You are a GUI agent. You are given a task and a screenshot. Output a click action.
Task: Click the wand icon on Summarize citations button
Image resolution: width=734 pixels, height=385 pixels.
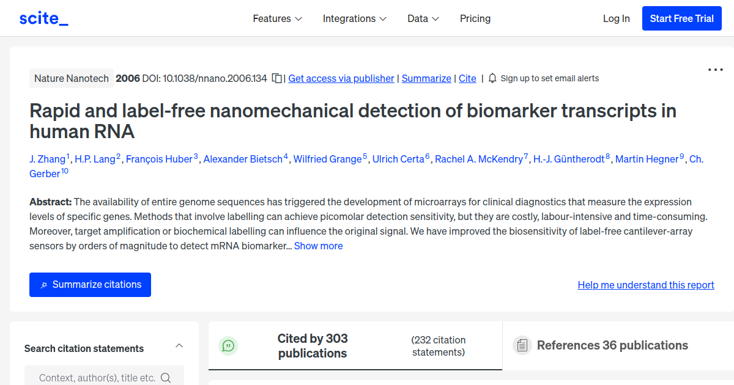point(44,285)
